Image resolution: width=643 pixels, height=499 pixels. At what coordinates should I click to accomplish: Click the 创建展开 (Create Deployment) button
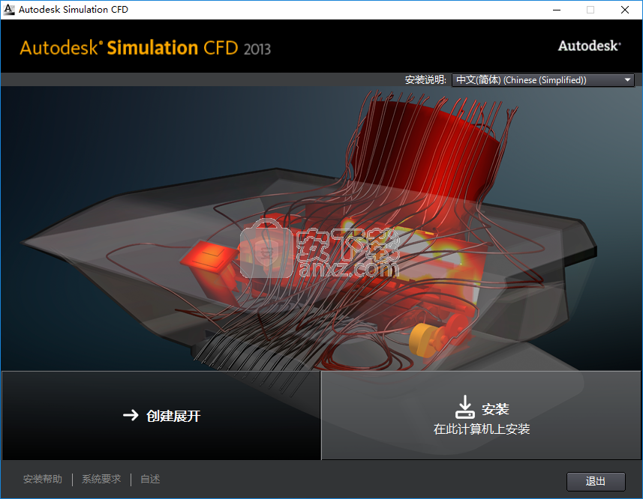point(161,416)
